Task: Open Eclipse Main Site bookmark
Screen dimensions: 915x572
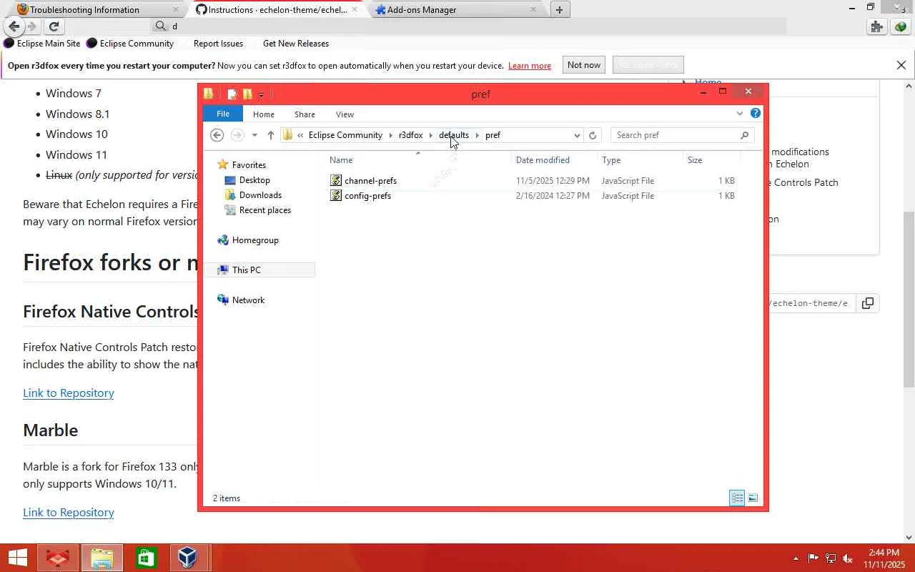Action: click(42, 44)
